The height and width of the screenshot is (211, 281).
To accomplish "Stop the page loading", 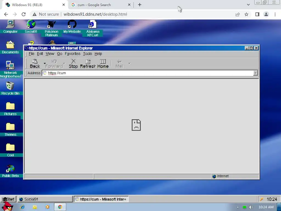I will tap(73, 63).
